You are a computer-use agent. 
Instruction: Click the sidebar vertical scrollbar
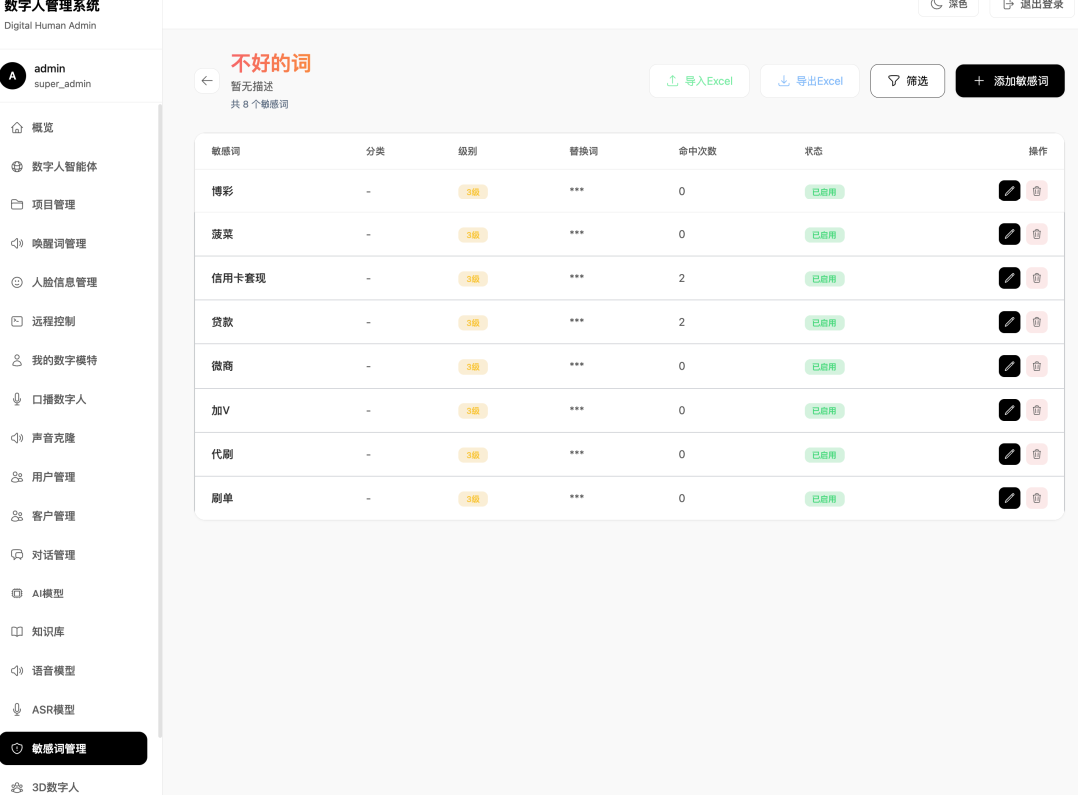click(x=160, y=421)
